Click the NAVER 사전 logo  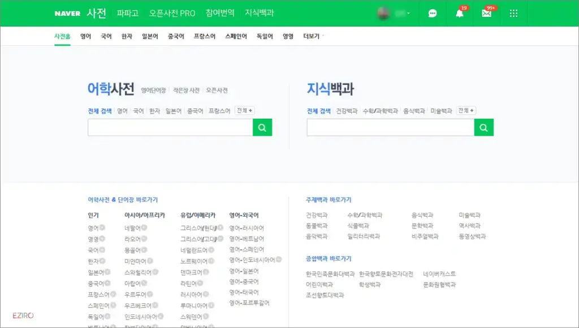79,12
